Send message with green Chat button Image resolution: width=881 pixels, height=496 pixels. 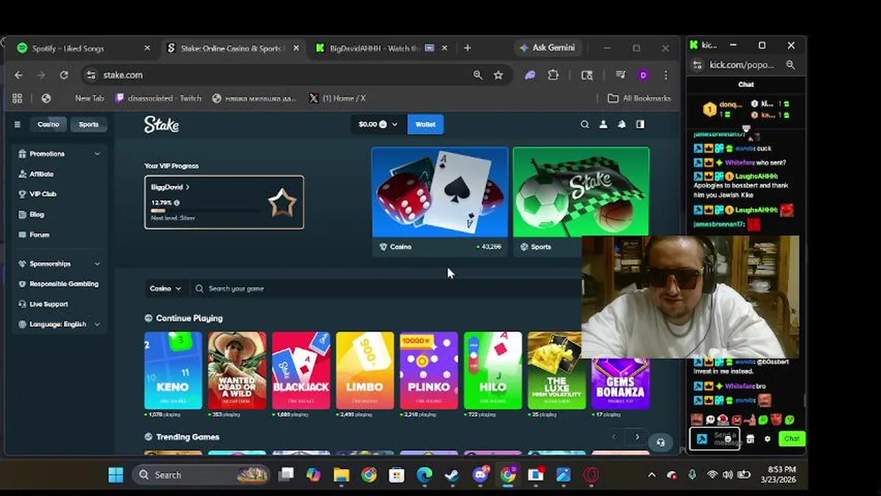tap(791, 439)
